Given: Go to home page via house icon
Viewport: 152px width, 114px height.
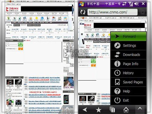Looking at the screenshot, I should pyautogui.click(x=126, y=109).
